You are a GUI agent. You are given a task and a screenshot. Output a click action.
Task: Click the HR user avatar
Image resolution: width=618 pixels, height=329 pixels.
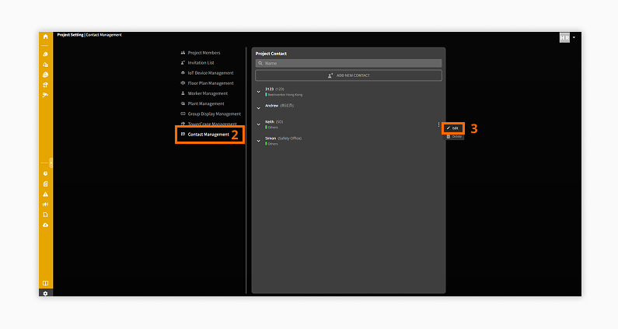(x=564, y=37)
